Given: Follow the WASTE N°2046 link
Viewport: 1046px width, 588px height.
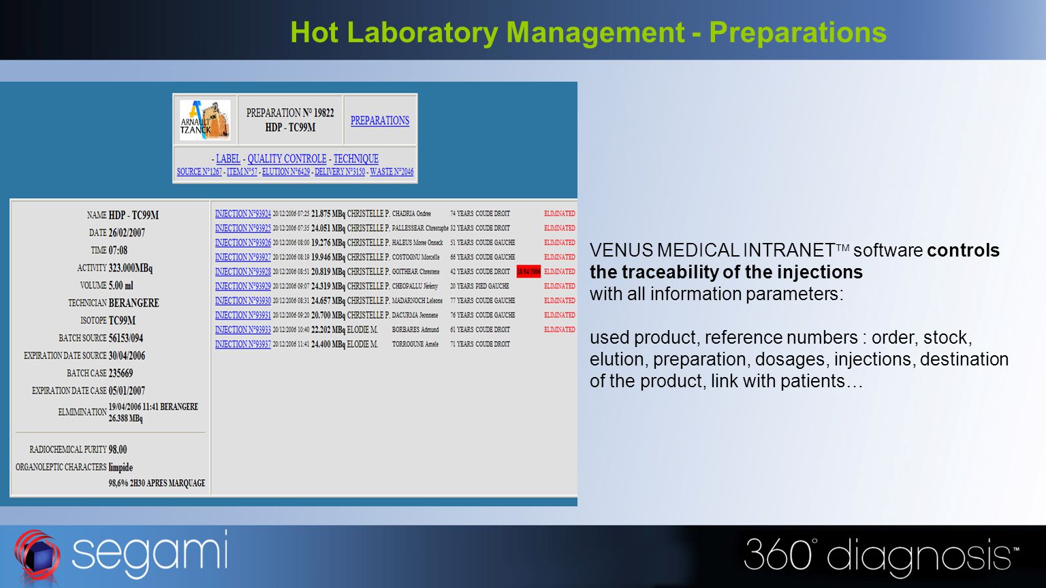Looking at the screenshot, I should [392, 172].
